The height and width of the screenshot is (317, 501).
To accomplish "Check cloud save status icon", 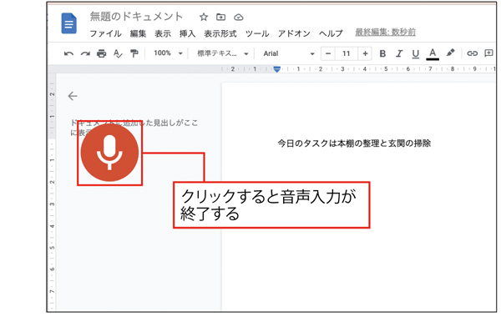I will click(239, 18).
